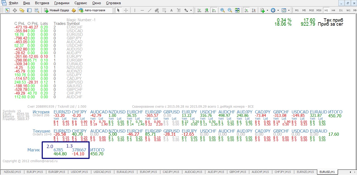
Task: Click the История label
Action: coord(41,112)
